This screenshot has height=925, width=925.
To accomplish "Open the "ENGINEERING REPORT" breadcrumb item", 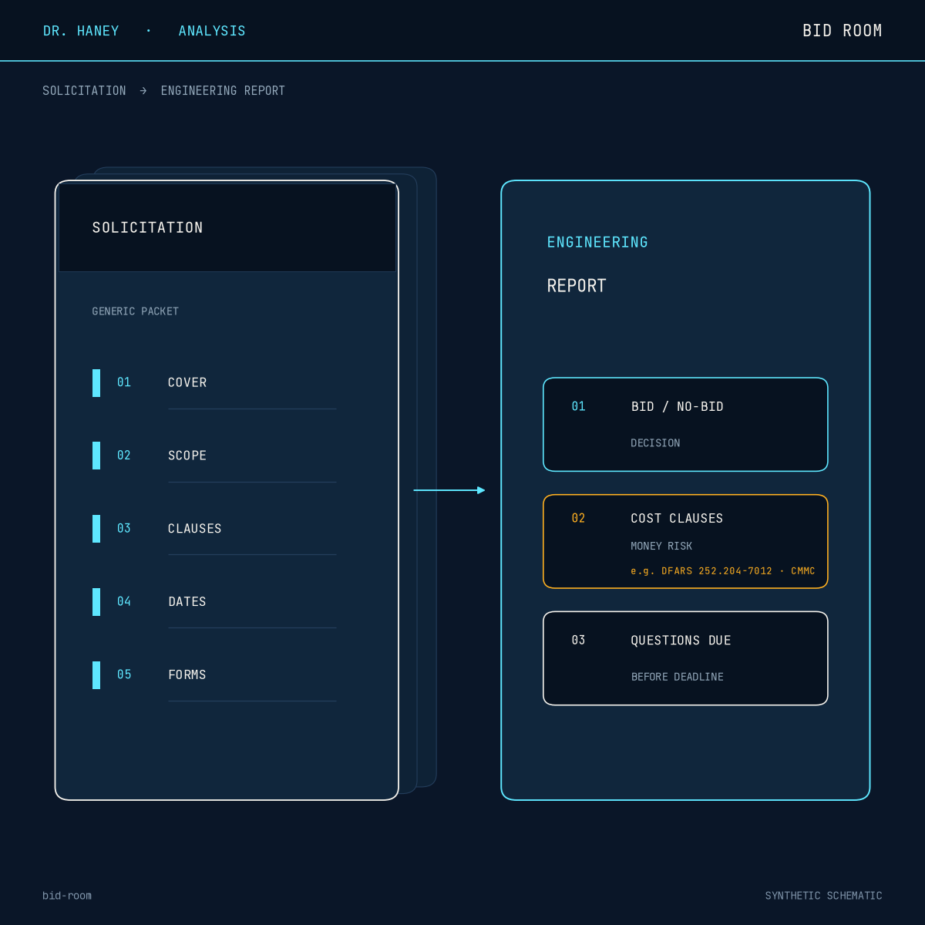I will 223,91.
